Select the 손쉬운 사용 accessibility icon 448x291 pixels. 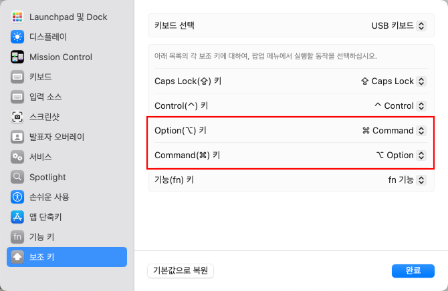click(x=17, y=197)
